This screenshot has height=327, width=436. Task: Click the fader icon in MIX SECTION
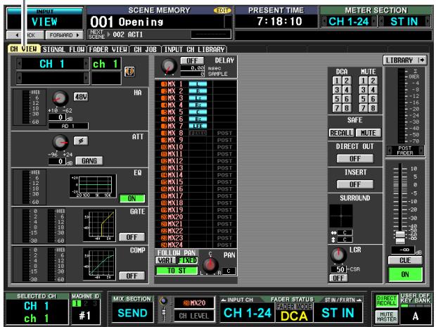pyautogui.click(x=164, y=309)
